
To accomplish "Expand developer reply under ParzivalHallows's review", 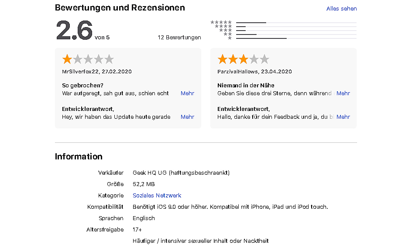I will click(x=343, y=117).
